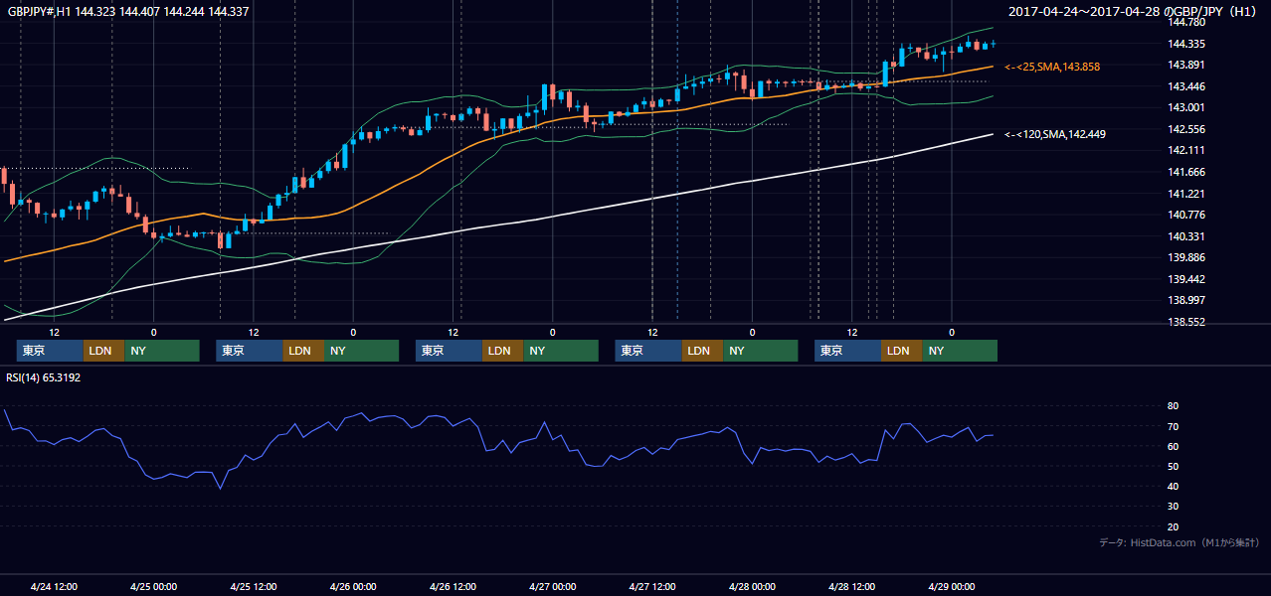Click the 4/26 00:00 time axis label
Screen dimensions: 1271x596
(x=353, y=586)
